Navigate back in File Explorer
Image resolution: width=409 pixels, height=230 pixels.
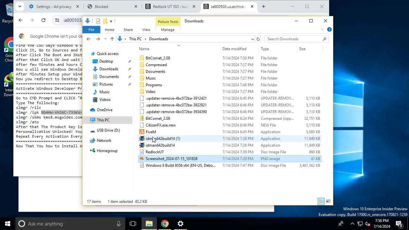[x=89, y=39]
